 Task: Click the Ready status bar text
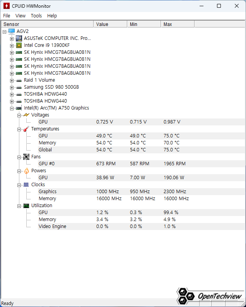tap(7, 304)
